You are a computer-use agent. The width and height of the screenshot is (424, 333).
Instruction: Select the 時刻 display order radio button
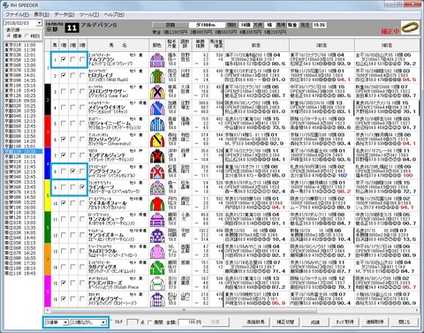coord(27,36)
